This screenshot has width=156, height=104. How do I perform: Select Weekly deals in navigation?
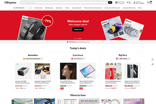point(49,8)
